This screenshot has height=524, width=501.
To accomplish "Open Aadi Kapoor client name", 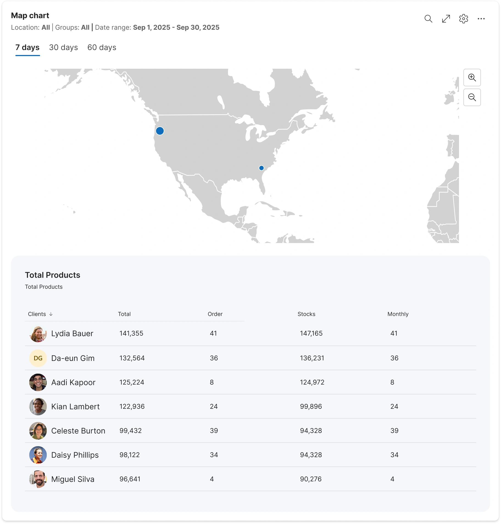I will tap(73, 382).
